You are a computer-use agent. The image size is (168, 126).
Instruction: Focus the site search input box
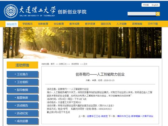coord(142,14)
